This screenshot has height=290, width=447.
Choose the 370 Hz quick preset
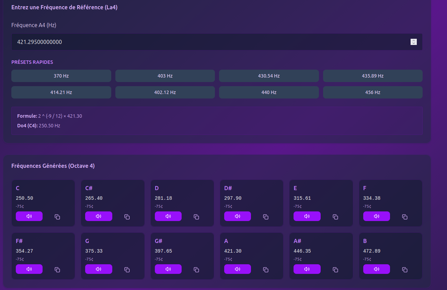61,76
